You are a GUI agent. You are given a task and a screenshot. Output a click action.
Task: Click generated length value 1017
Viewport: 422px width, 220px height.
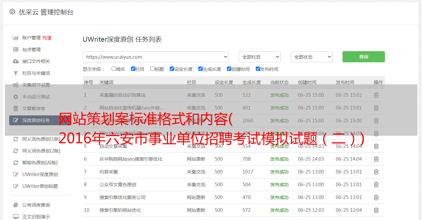click(248, 172)
